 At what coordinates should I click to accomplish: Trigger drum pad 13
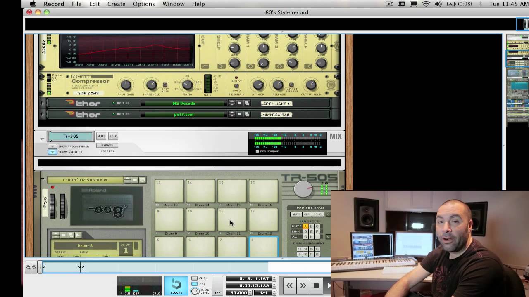[x=169, y=191]
